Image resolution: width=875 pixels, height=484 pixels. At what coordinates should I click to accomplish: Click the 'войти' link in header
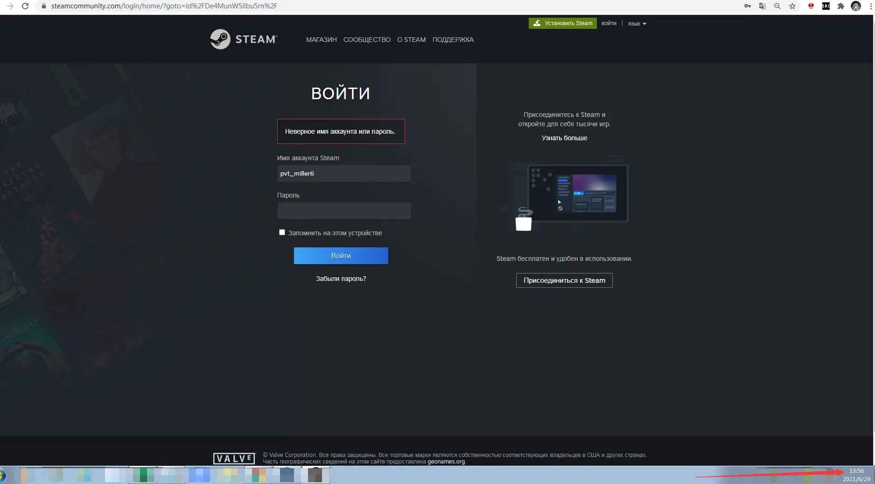[x=609, y=23]
